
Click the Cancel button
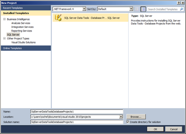[x=174, y=129]
